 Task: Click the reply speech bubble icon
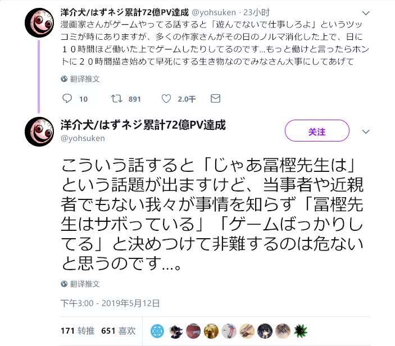[67, 98]
